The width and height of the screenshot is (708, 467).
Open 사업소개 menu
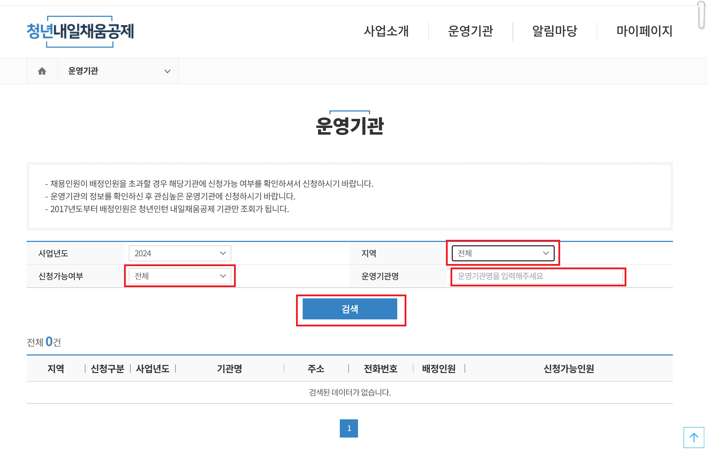click(x=386, y=31)
